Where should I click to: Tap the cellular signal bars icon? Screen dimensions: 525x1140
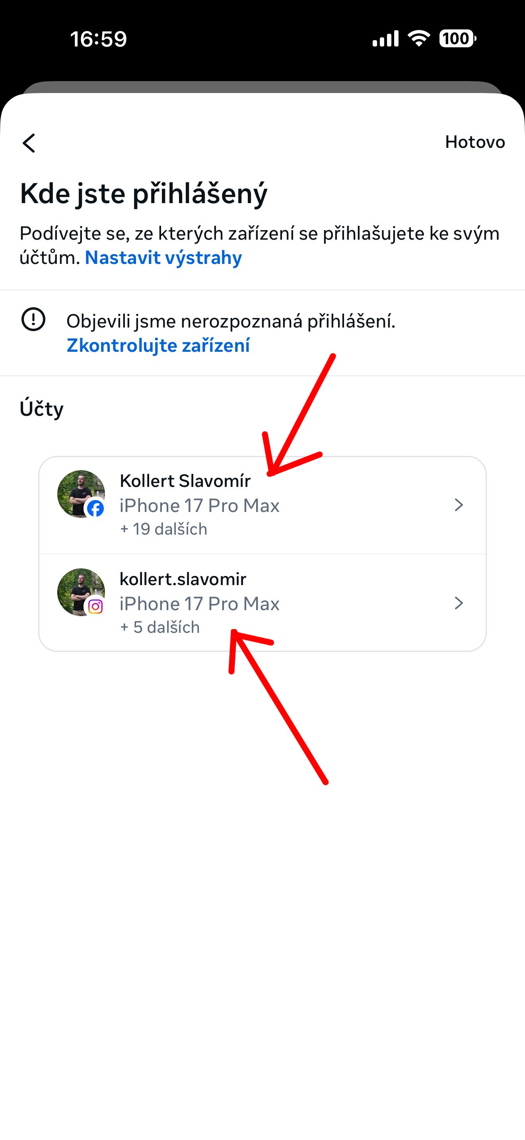point(385,39)
